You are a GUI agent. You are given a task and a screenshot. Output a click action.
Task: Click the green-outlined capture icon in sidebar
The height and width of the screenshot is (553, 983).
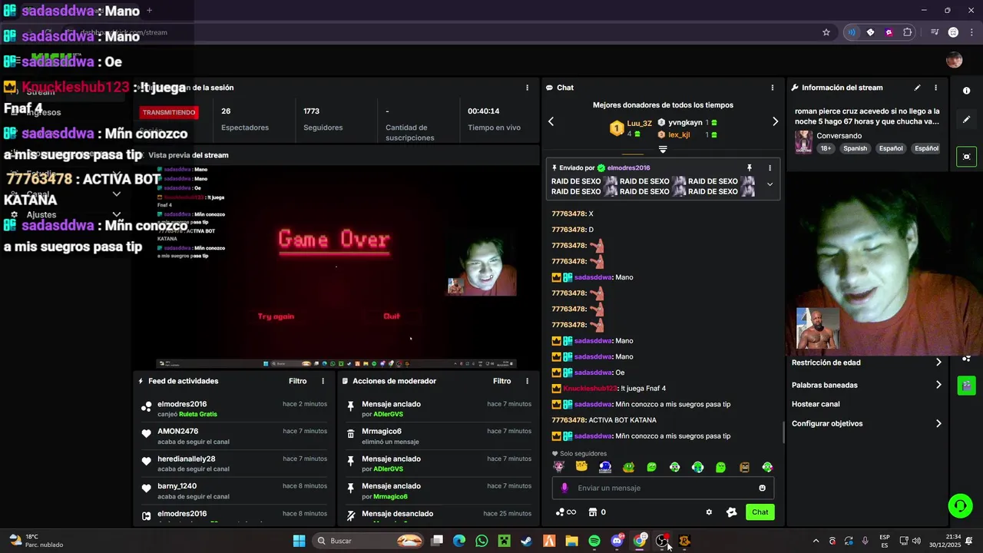[966, 157]
